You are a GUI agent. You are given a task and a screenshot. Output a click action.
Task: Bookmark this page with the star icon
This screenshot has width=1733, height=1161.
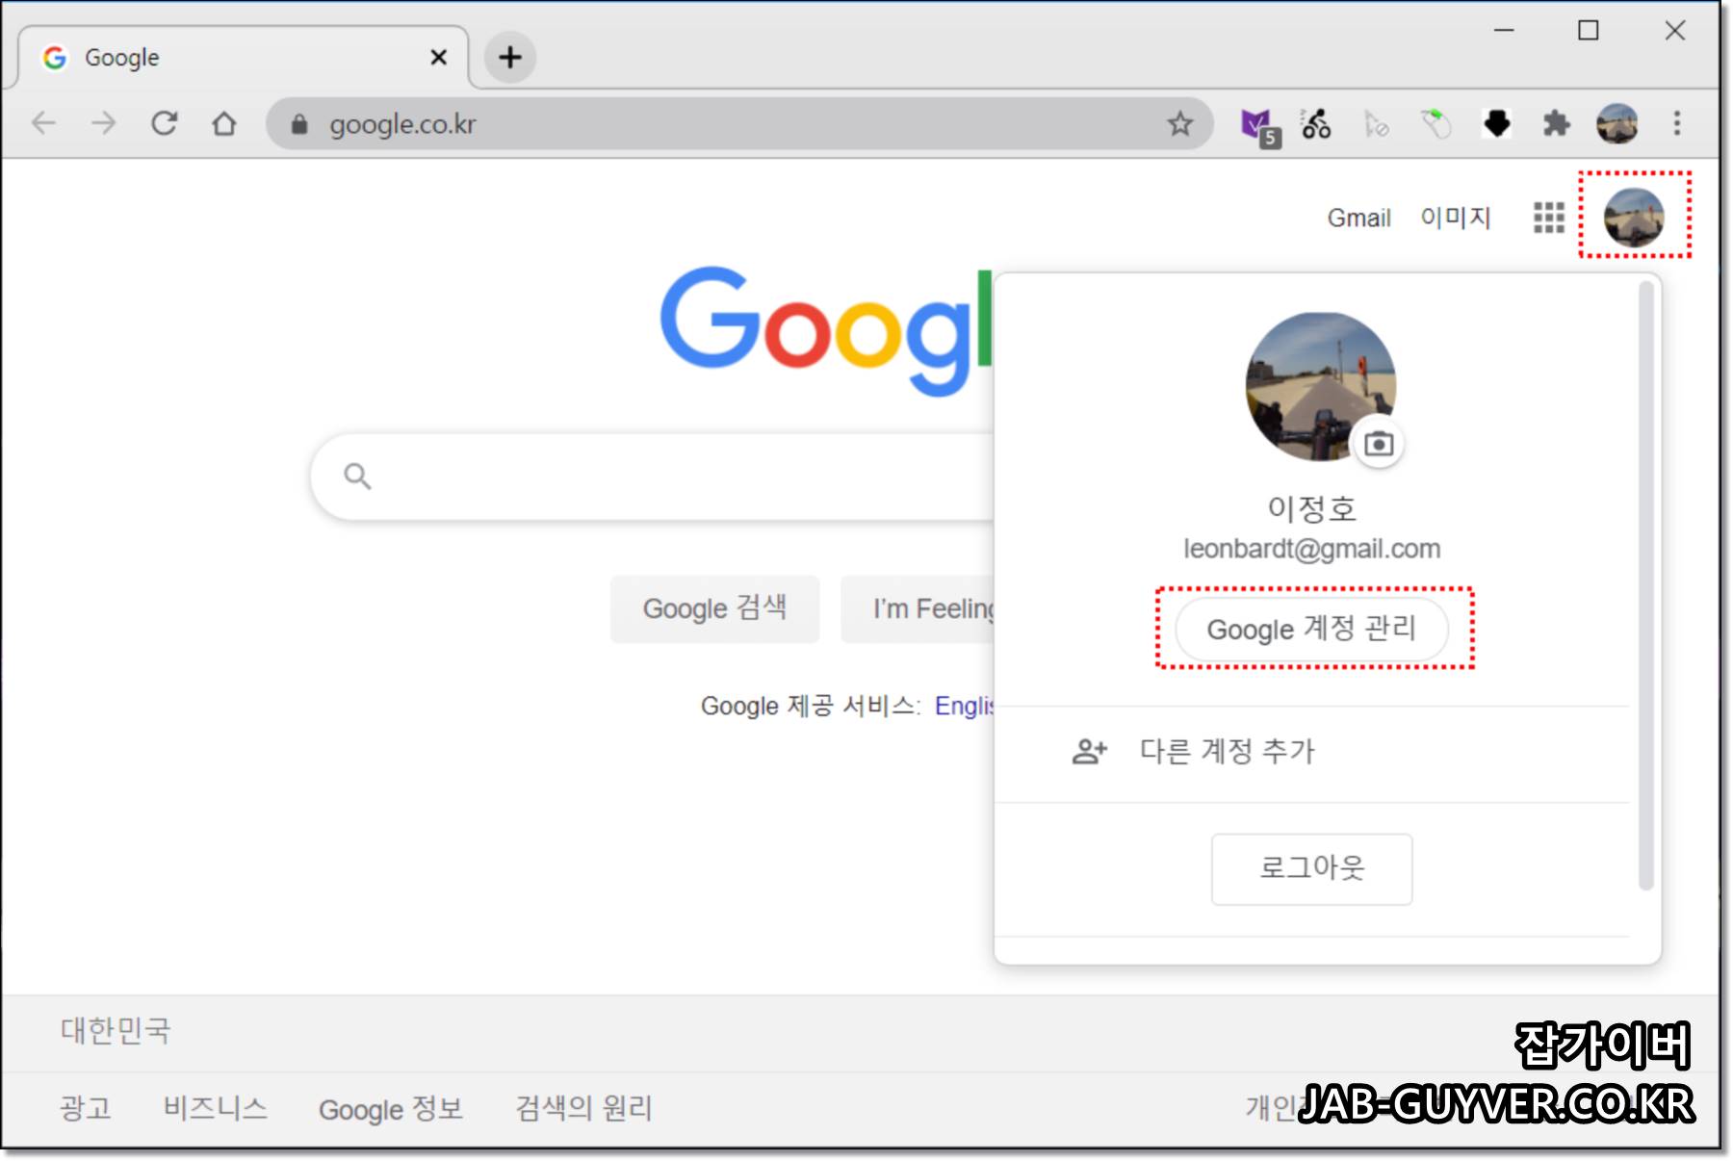[1178, 123]
